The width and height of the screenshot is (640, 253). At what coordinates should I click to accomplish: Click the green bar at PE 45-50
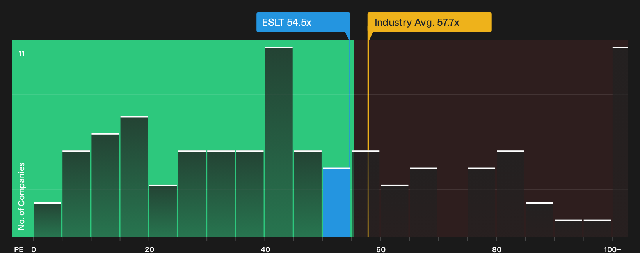click(308, 193)
